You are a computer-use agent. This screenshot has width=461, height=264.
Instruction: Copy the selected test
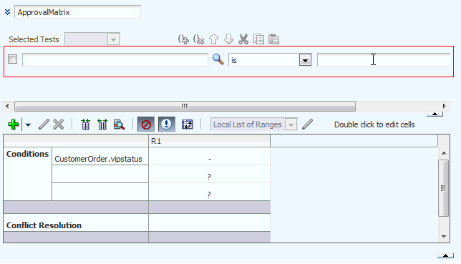[258, 39]
